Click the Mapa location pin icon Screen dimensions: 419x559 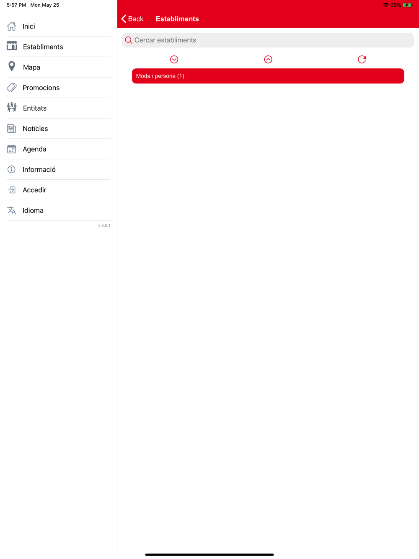pyautogui.click(x=12, y=67)
